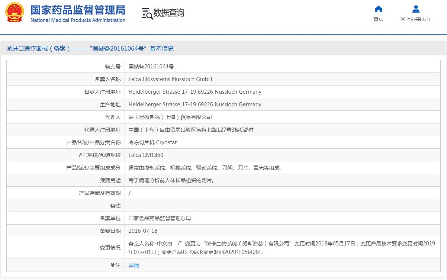447x280 pixels.
Task: Click the document icon before 进口医疗器械
Action: point(9,49)
